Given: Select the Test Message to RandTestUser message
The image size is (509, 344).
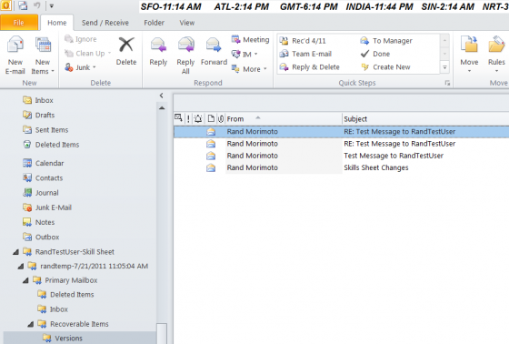Looking at the screenshot, I should [x=341, y=156].
